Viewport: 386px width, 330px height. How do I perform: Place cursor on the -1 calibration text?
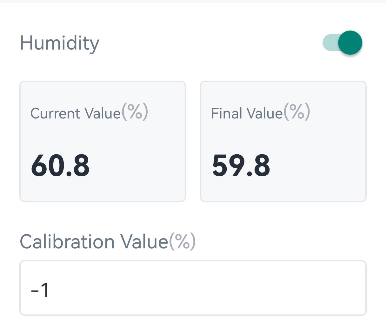pos(40,290)
